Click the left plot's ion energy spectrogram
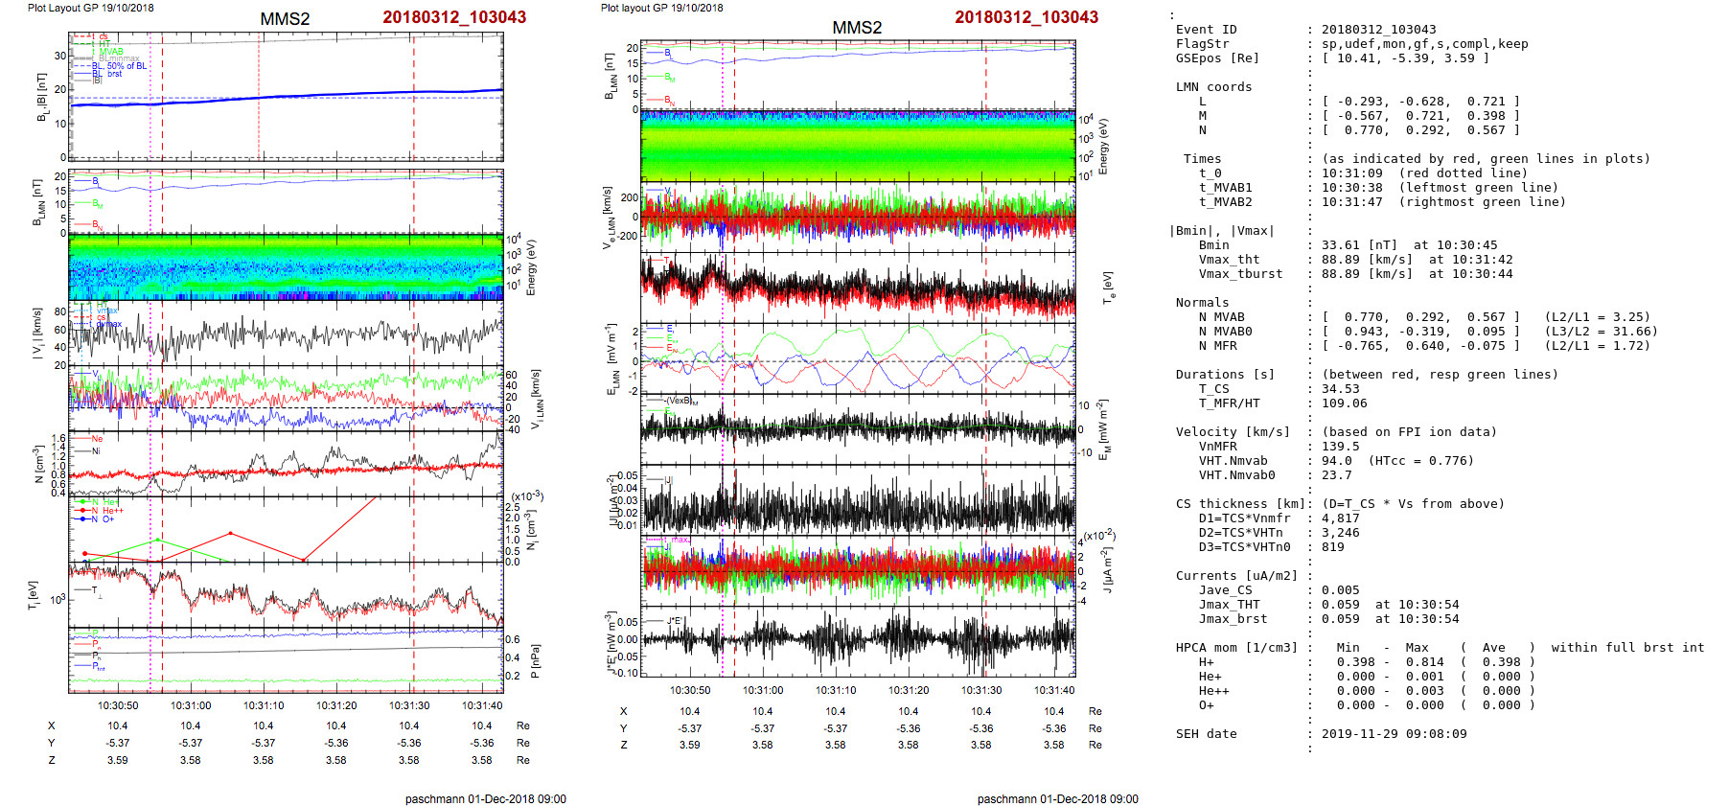The height and width of the screenshot is (806, 1729). 286,267
